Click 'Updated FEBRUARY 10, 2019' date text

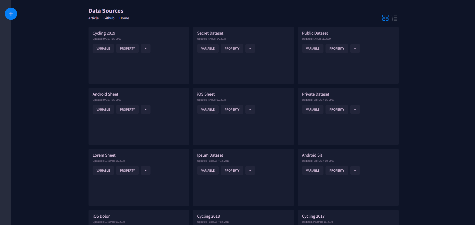click(318, 161)
